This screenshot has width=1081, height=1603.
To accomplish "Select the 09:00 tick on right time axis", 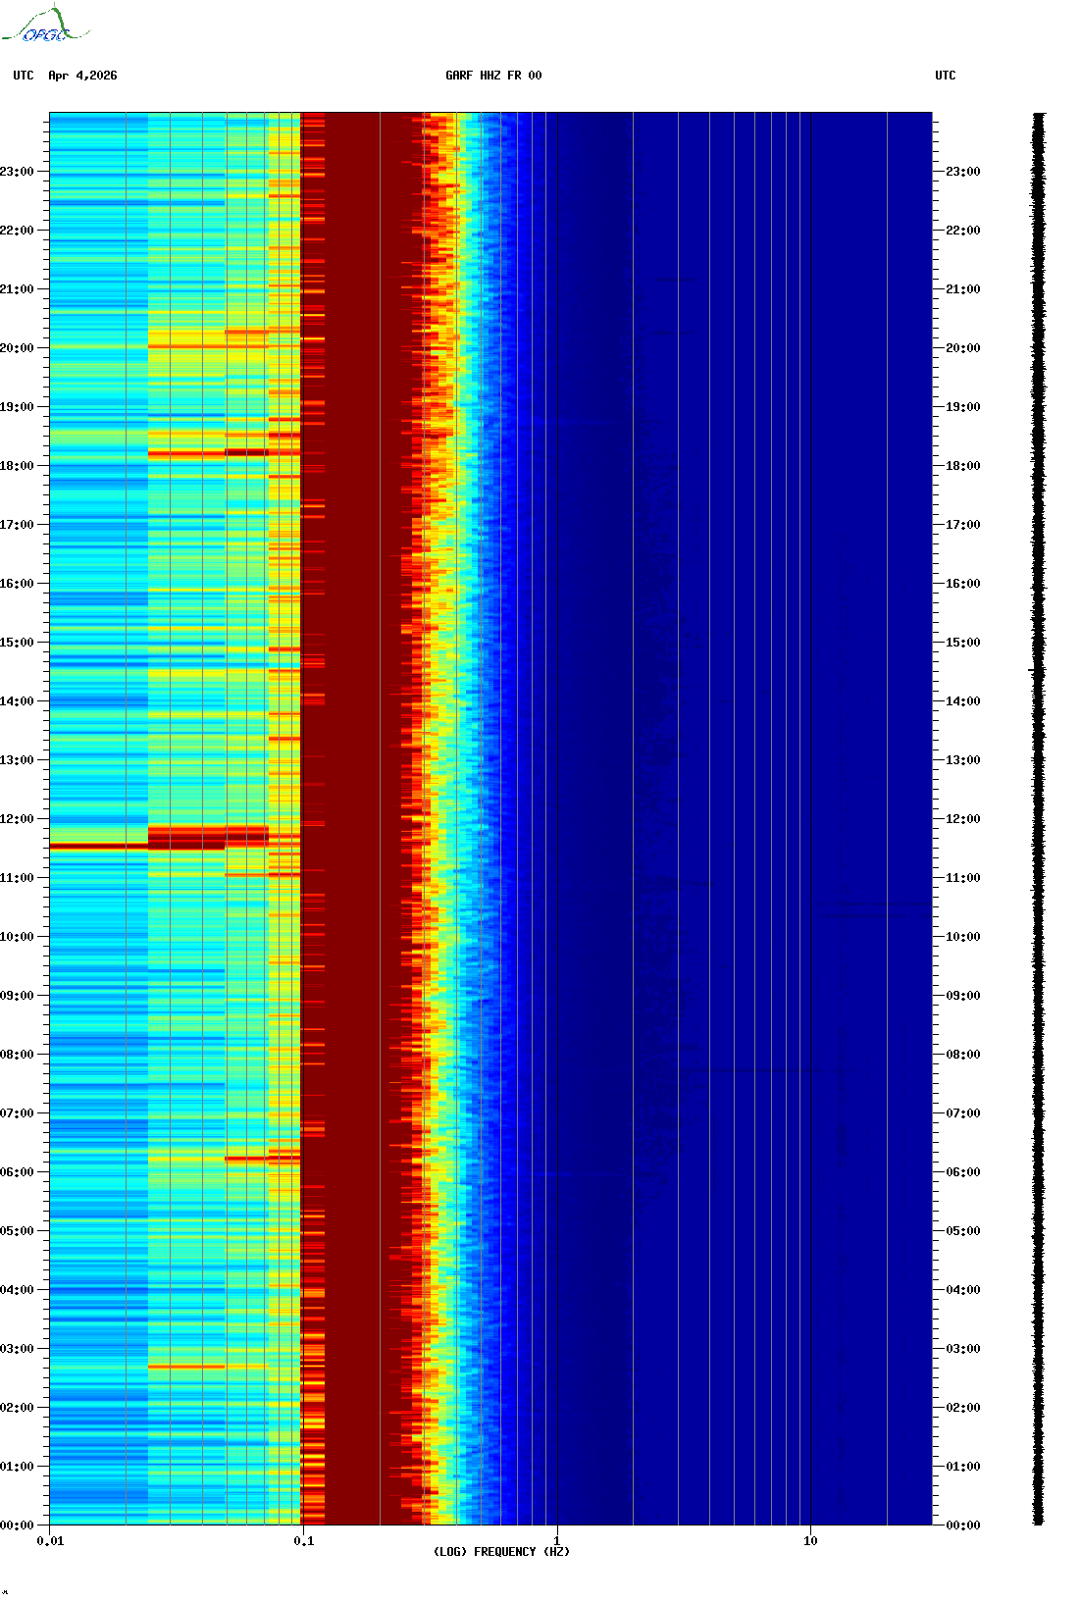I will 962,996.
